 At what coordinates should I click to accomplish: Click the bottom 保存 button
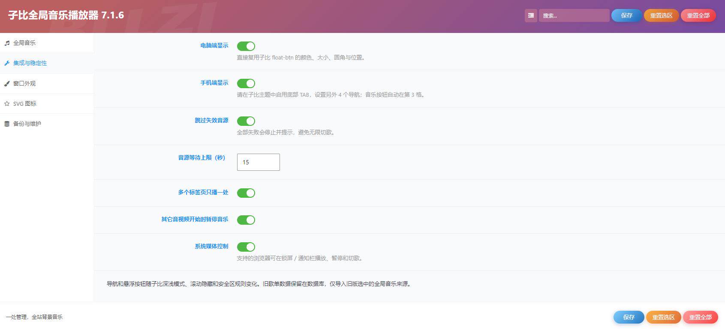pos(629,317)
